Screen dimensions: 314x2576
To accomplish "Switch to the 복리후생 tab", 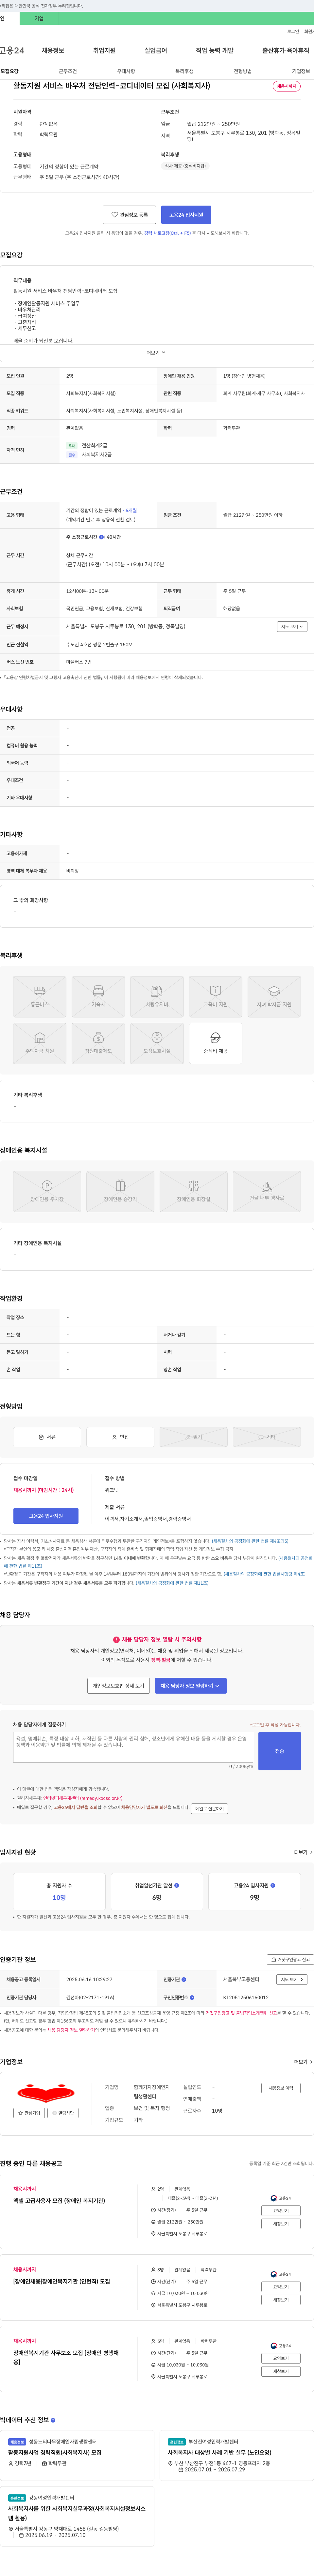I will [184, 71].
